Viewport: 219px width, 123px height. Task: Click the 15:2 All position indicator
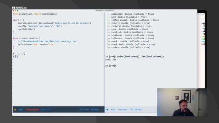[46, 110]
